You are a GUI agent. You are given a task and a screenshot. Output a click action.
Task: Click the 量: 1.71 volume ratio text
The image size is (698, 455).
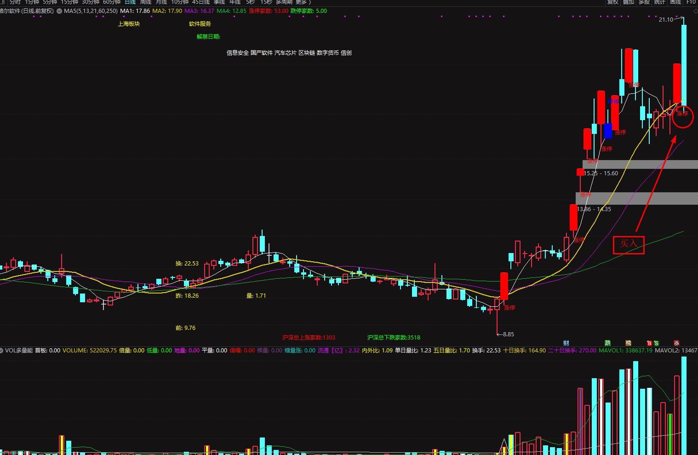(x=256, y=296)
